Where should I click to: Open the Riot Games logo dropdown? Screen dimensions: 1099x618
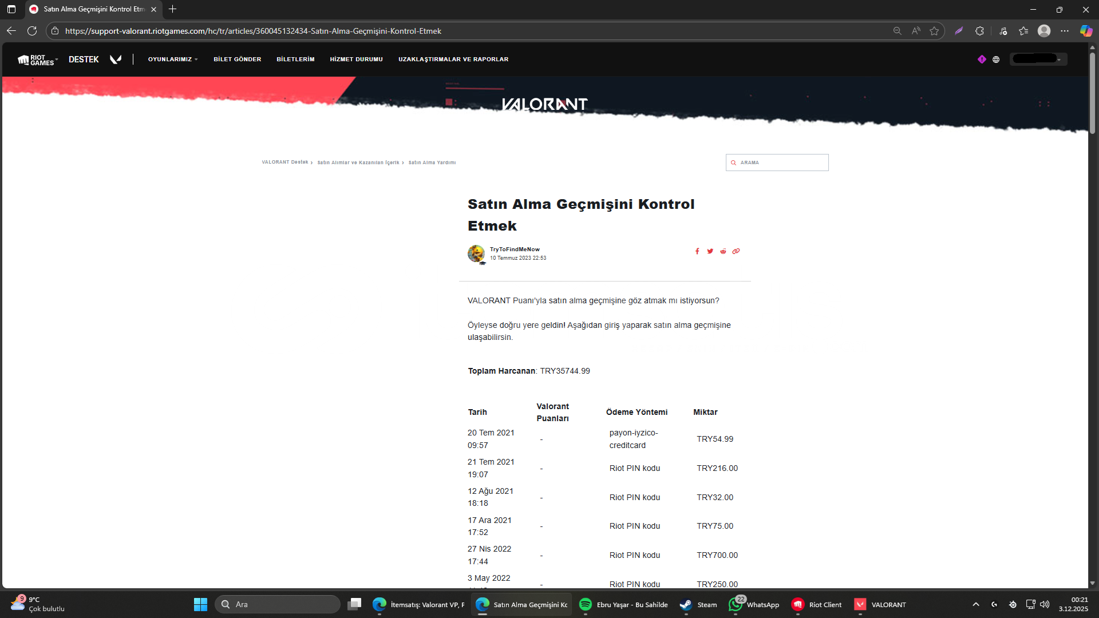[x=38, y=60]
